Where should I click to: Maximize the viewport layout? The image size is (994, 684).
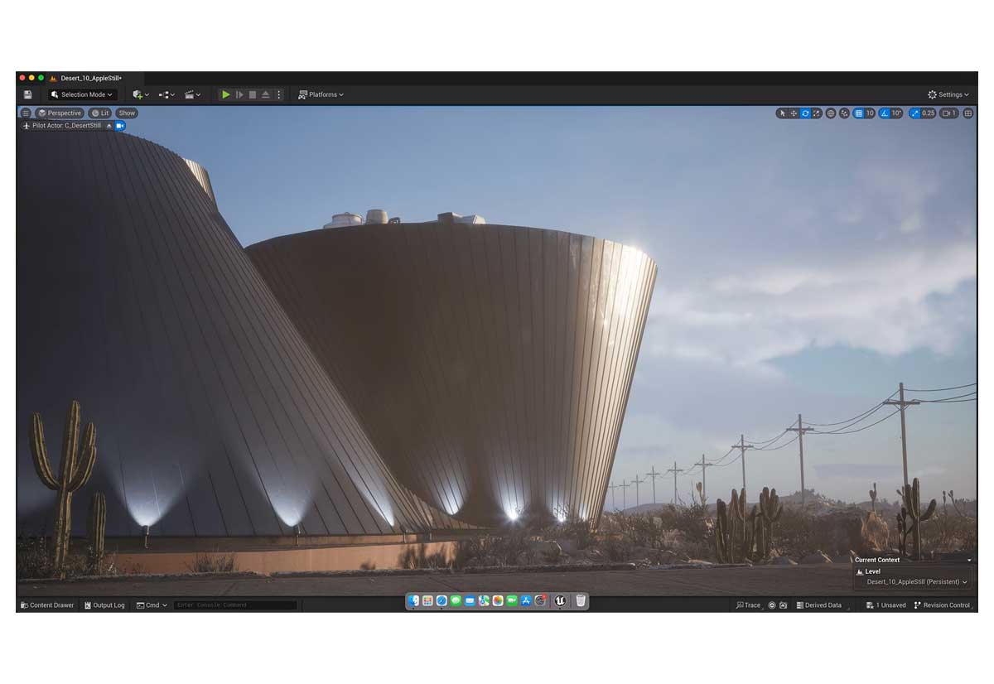click(x=967, y=113)
